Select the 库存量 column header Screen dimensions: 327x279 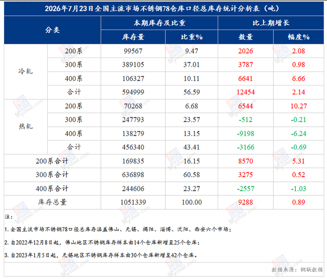point(133,37)
